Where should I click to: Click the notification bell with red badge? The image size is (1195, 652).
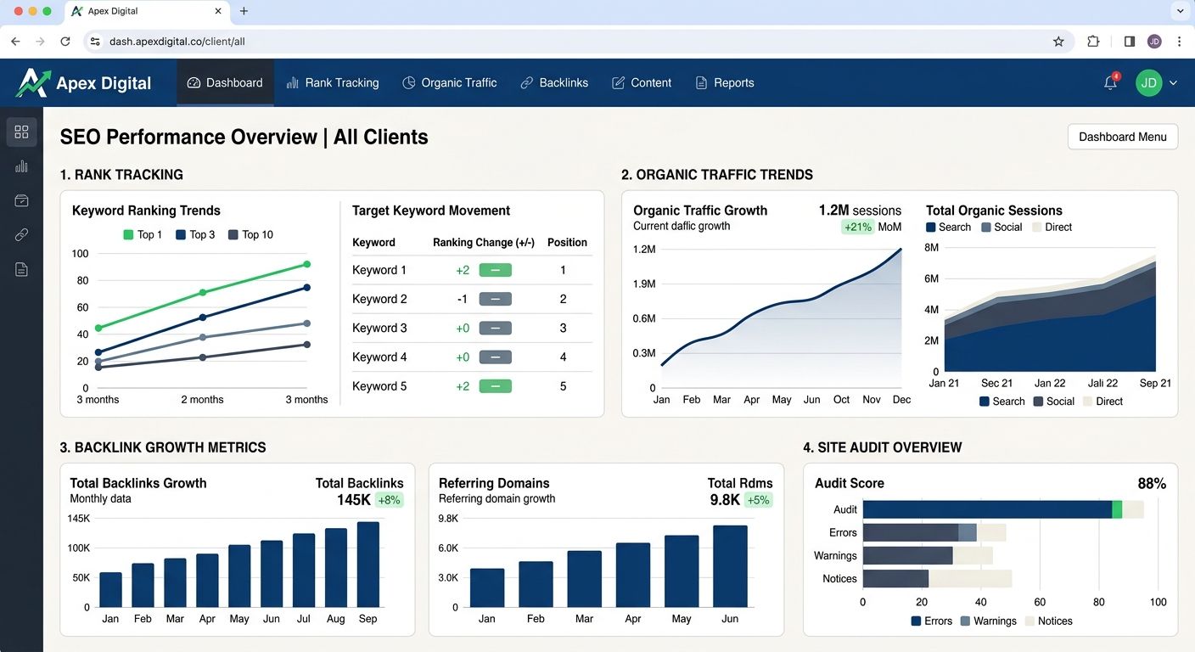click(1109, 82)
